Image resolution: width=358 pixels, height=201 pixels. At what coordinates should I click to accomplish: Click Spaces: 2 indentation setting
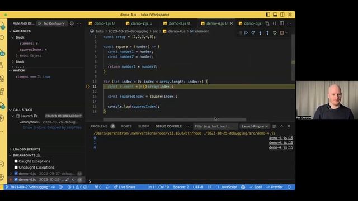click(x=181, y=187)
